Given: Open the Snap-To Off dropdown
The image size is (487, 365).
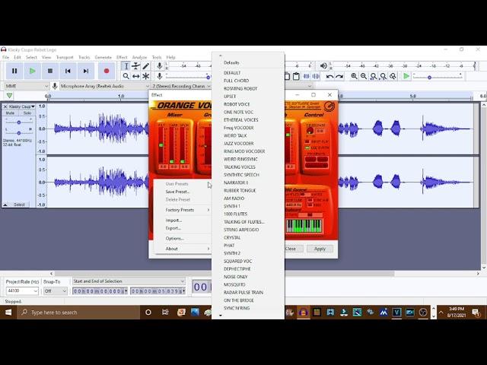Looking at the screenshot, I should point(56,290).
